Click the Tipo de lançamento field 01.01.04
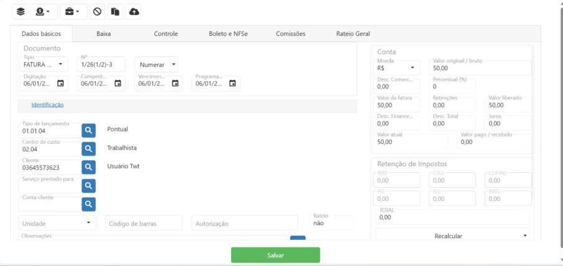Screen dimensions: 563x266 pos(50,130)
